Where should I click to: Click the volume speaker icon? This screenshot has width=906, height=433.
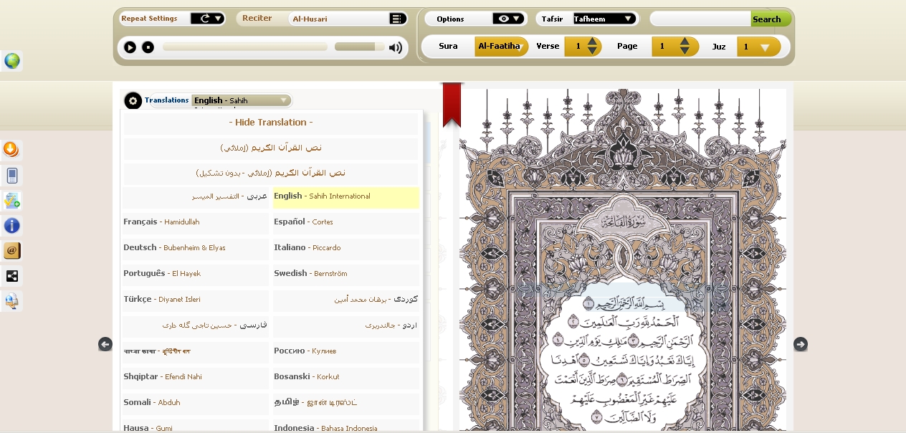click(396, 47)
